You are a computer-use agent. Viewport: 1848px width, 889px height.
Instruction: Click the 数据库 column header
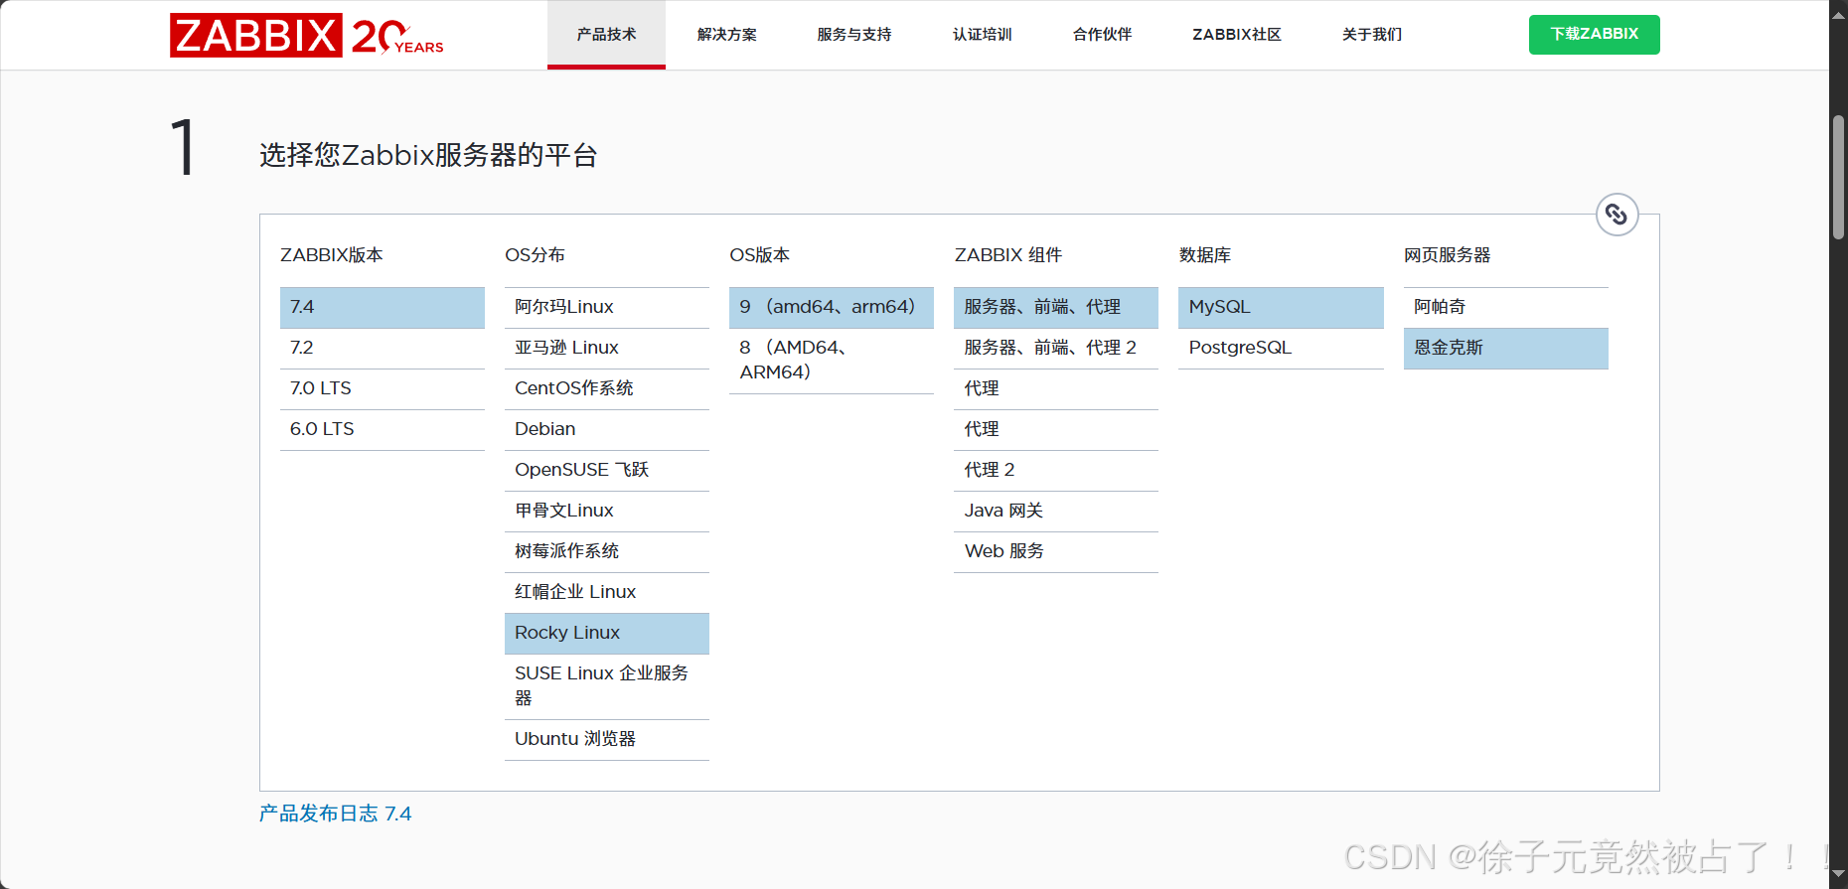click(x=1205, y=255)
